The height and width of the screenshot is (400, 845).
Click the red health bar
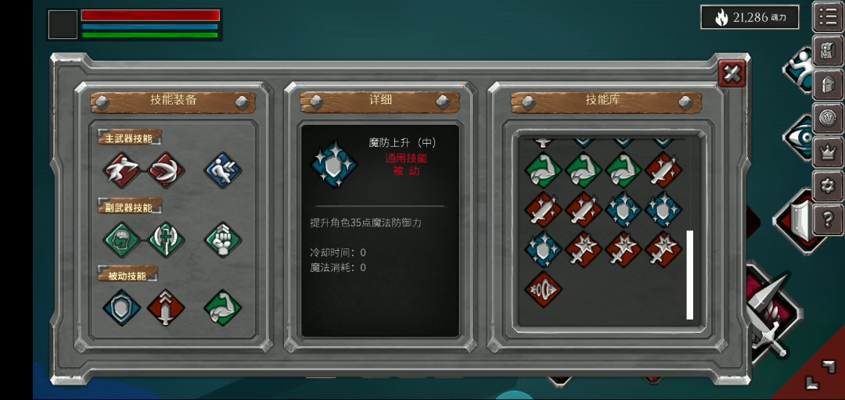(x=150, y=15)
